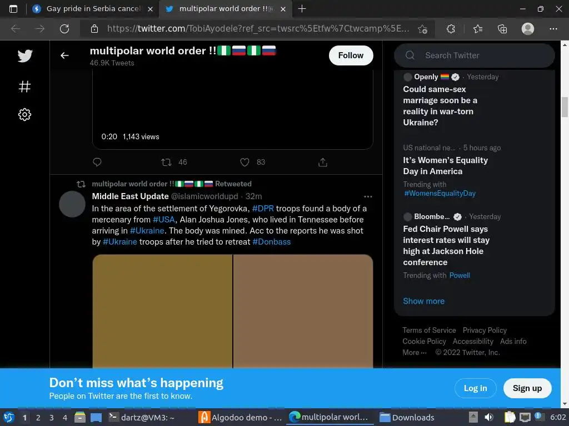Like the tweet with 83 likes

coord(244,162)
